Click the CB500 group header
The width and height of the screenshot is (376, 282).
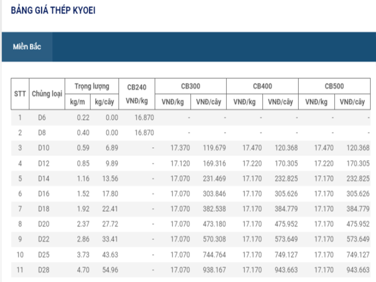[x=334, y=86]
